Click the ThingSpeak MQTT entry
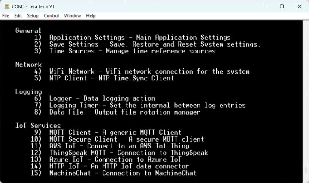 pos(128,153)
